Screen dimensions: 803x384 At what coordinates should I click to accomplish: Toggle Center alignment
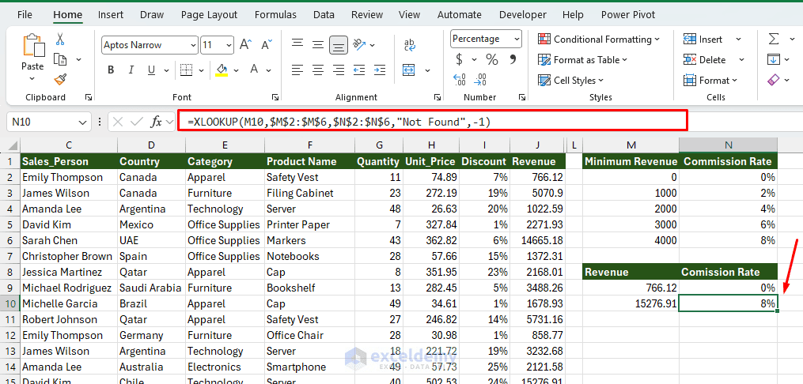(x=318, y=70)
